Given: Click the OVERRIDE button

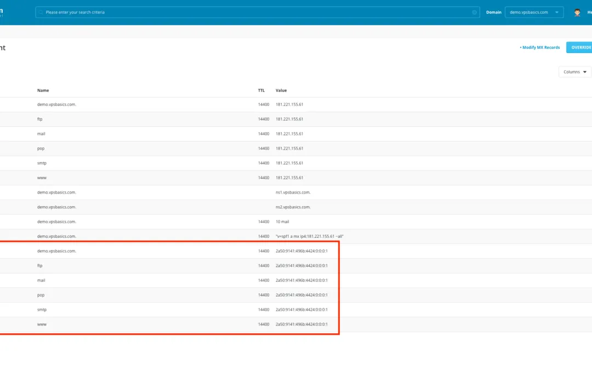Looking at the screenshot, I should (582, 47).
